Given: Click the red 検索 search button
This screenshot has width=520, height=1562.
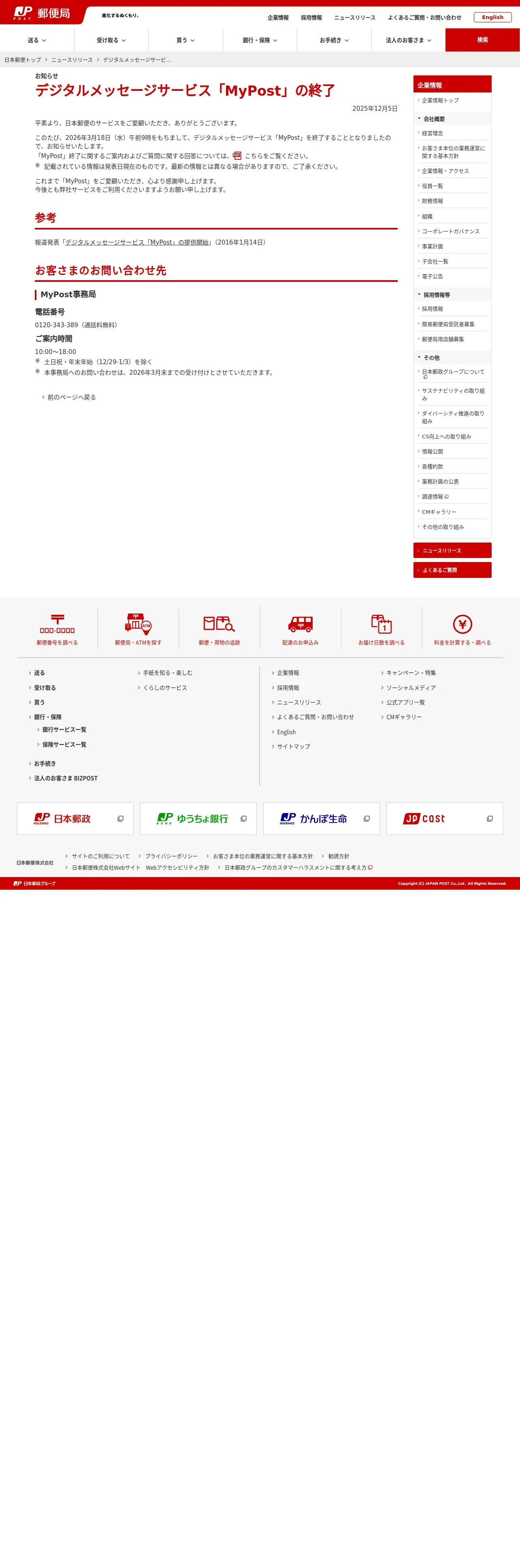Looking at the screenshot, I should point(482,40).
